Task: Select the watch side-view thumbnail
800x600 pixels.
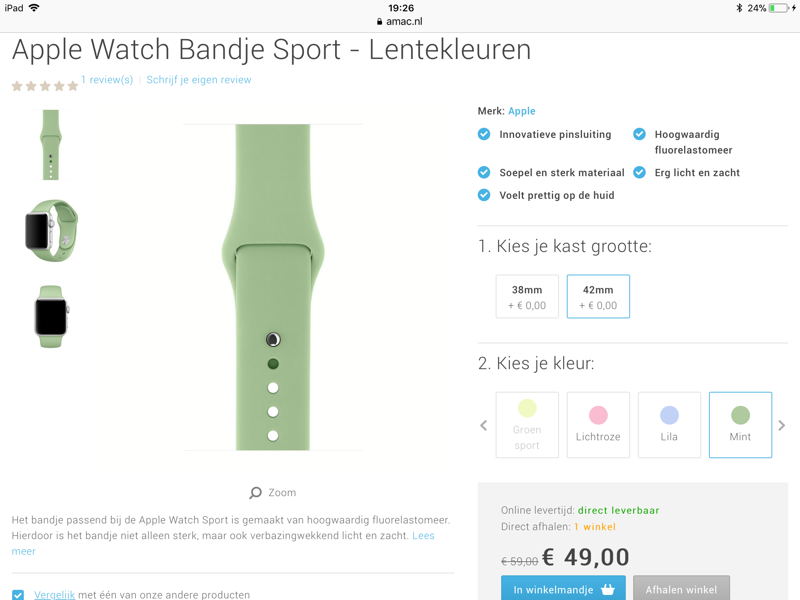Action: (51, 231)
